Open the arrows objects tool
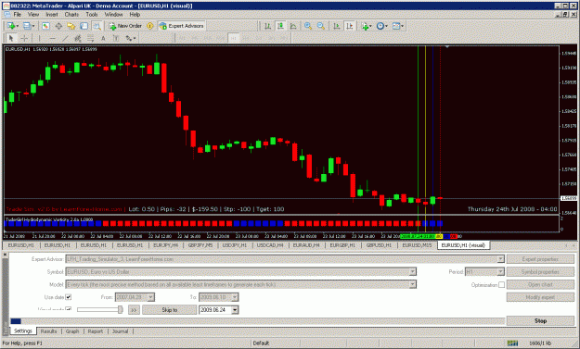Screen dimensions: 580x349 pyautogui.click(x=130, y=38)
